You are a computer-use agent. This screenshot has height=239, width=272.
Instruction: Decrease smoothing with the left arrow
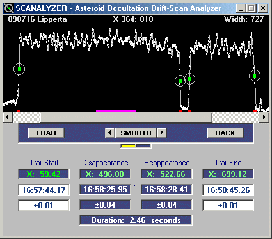pyautogui.click(x=110, y=133)
